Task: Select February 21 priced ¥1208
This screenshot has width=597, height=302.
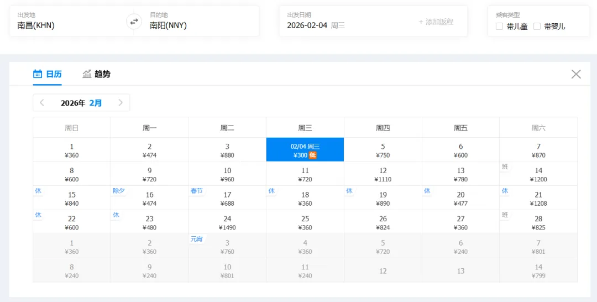Action: (x=538, y=198)
